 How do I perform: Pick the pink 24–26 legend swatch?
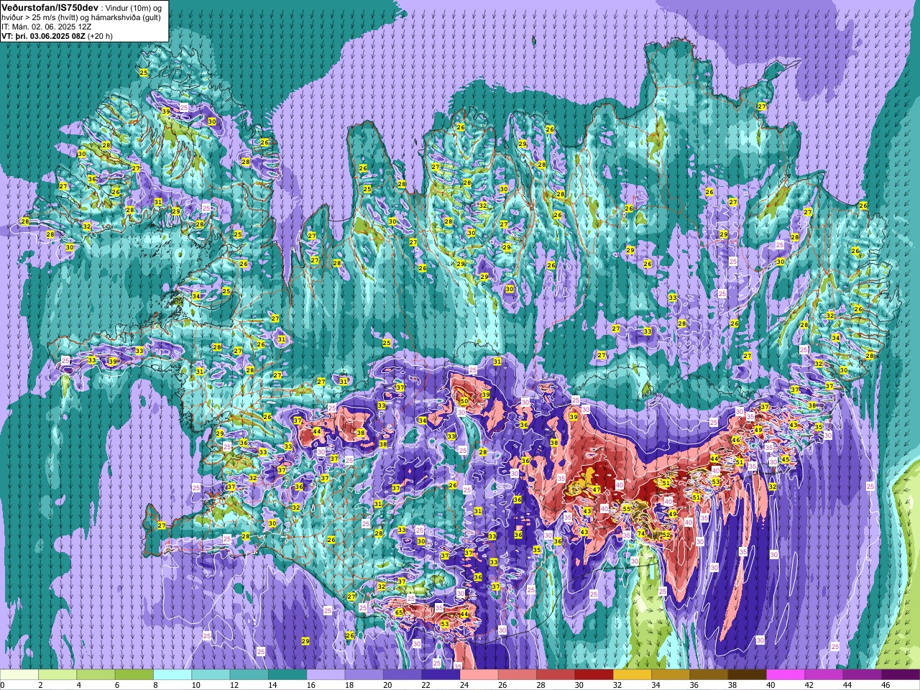[x=479, y=675]
